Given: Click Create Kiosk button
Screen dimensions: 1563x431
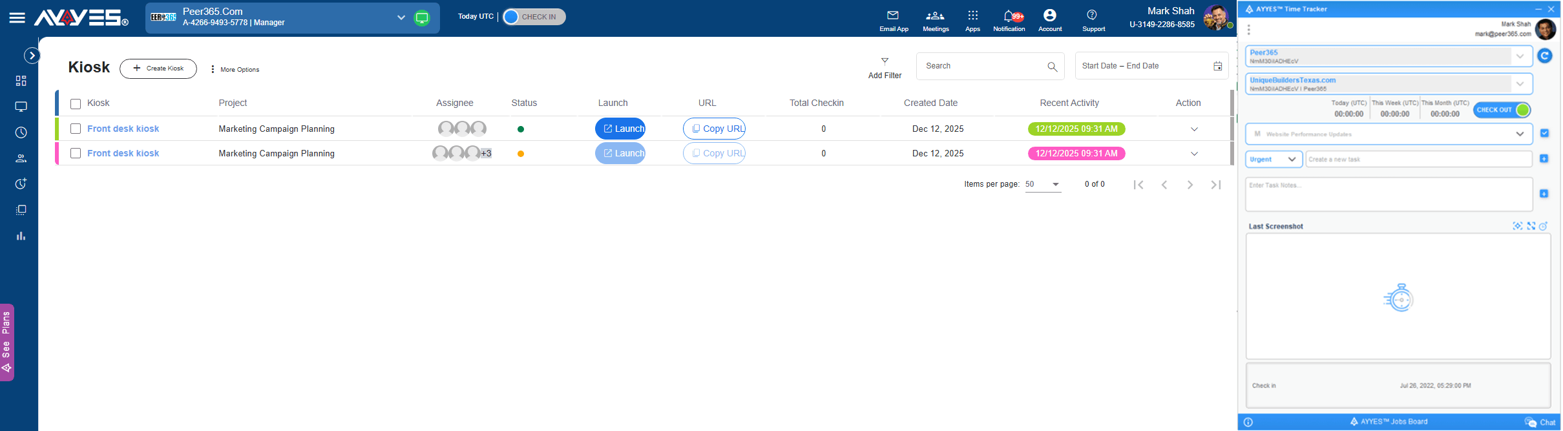Looking at the screenshot, I should [158, 68].
